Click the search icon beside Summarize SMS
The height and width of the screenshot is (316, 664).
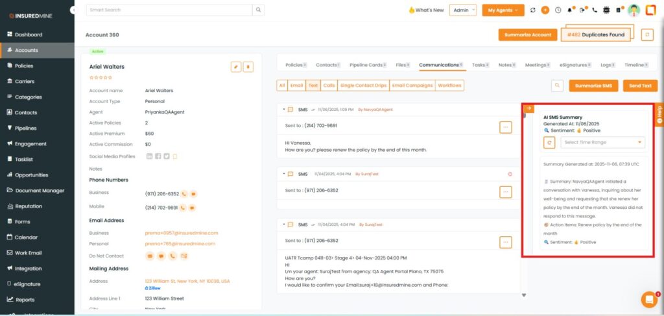coord(557,86)
